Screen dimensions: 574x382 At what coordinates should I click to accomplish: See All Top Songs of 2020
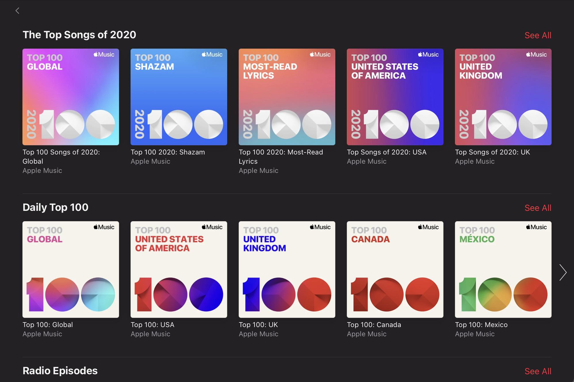click(x=537, y=35)
